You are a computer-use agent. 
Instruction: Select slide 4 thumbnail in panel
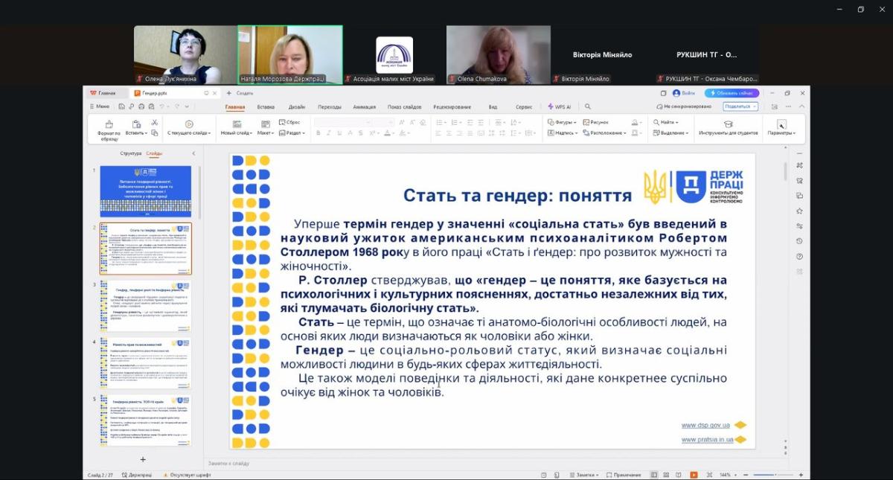[146, 364]
